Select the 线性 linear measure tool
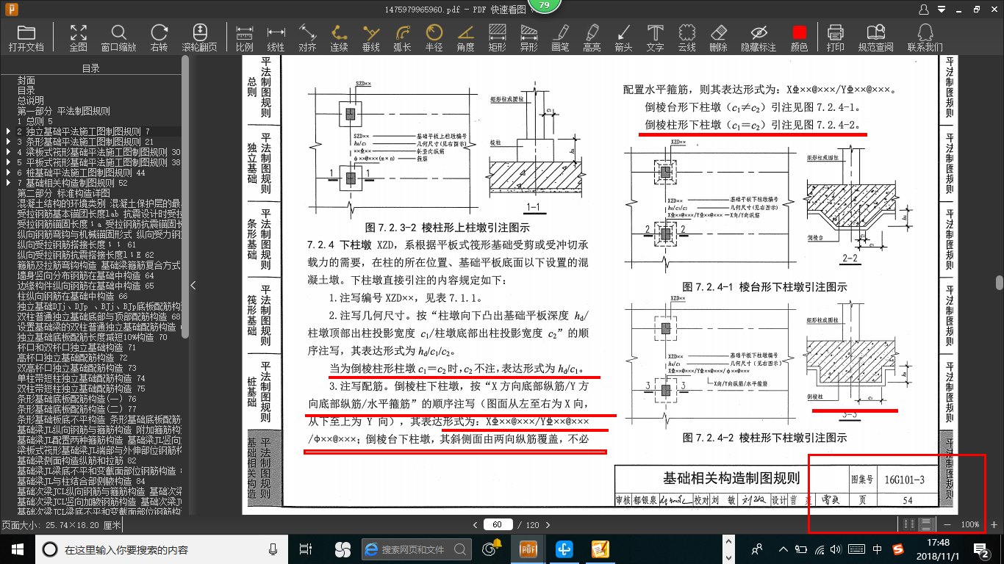 pyautogui.click(x=276, y=38)
